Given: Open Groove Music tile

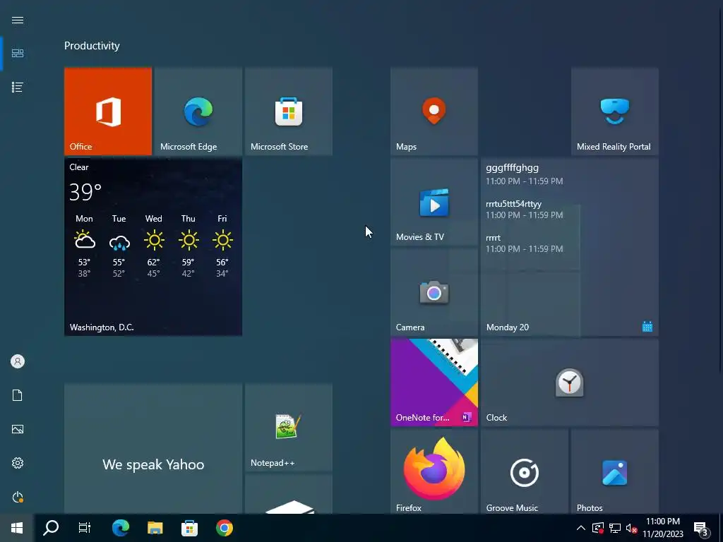Looking at the screenshot, I should (525, 471).
